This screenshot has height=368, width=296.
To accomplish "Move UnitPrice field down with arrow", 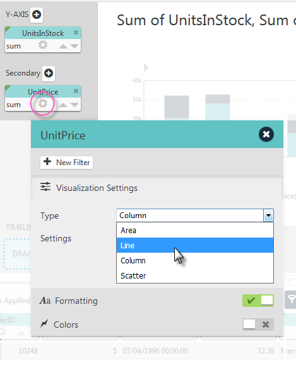I will [x=74, y=105].
